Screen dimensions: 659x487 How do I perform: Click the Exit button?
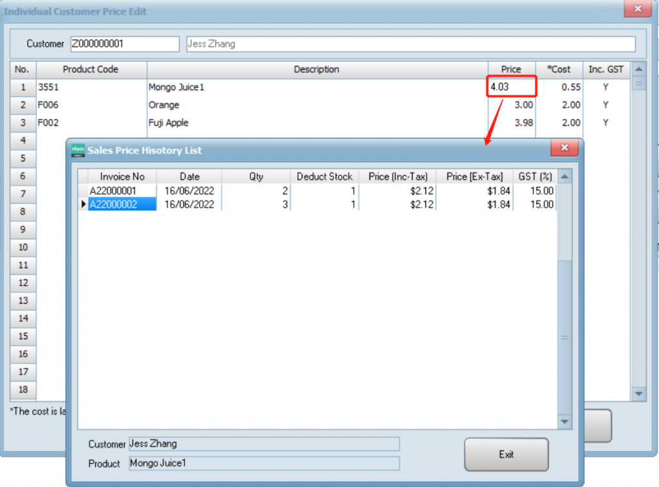point(506,454)
